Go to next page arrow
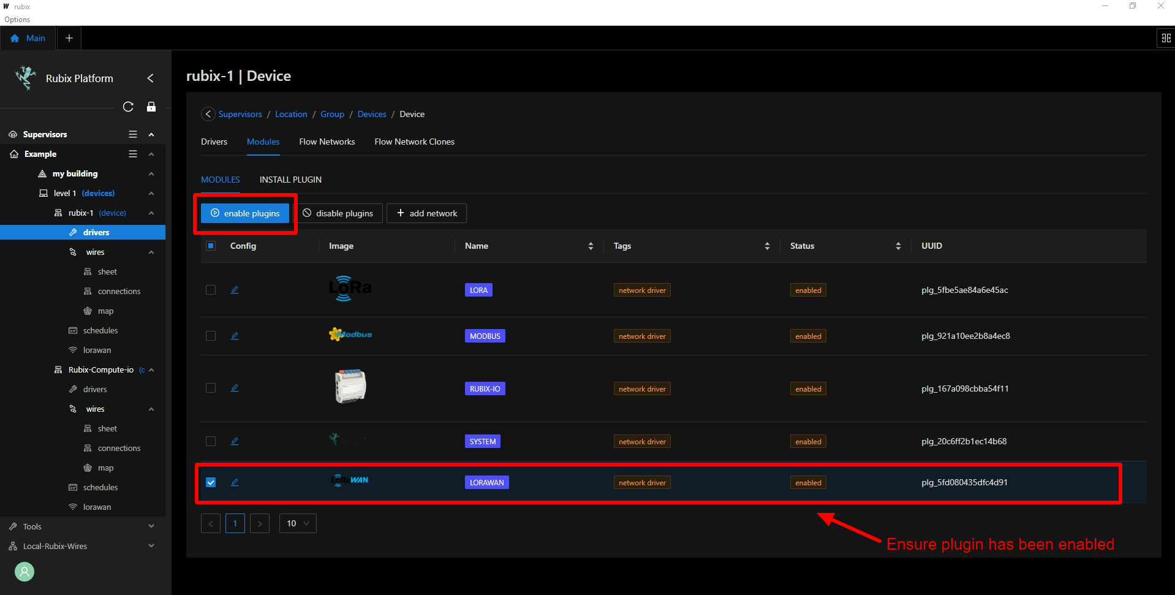1175x595 pixels. point(260,523)
